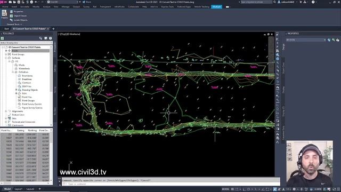This screenshot has width=341, height=192.
Task: Select DEM Files in the tree
Action: tap(27, 86)
